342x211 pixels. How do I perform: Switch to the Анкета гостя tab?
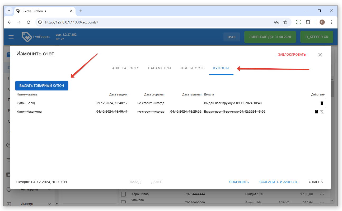[x=126, y=68]
